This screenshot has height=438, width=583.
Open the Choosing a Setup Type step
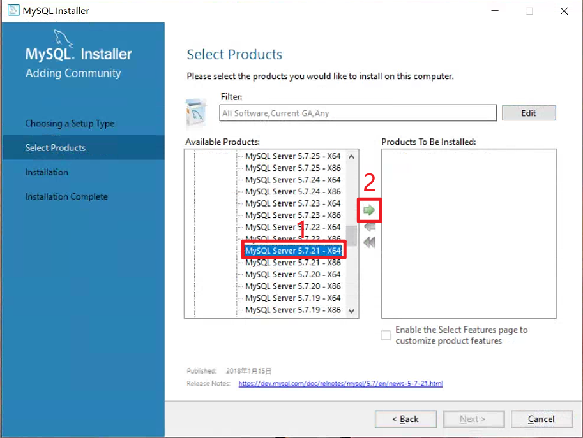pyautogui.click(x=70, y=123)
